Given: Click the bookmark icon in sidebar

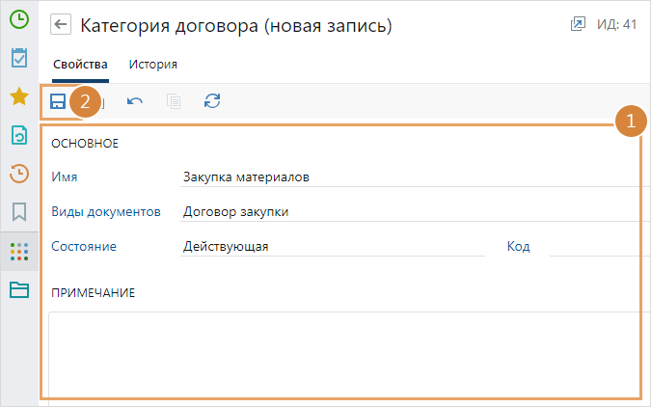Looking at the screenshot, I should [x=18, y=212].
